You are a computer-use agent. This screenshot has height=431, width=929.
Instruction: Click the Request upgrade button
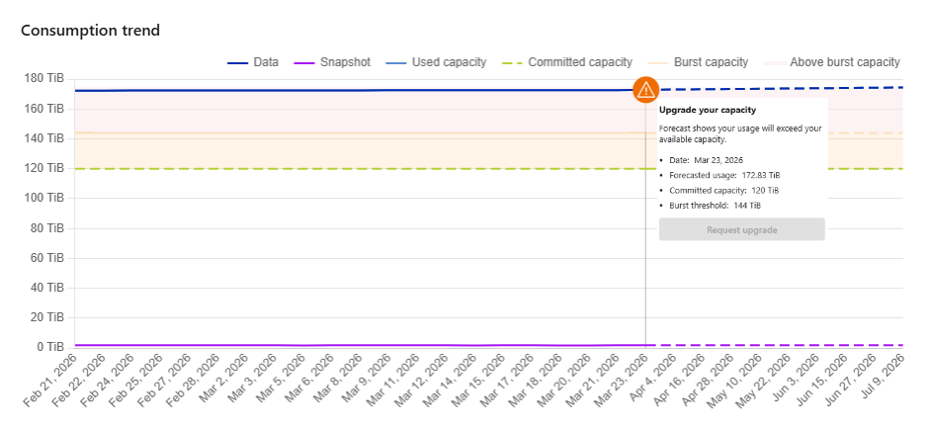(x=741, y=229)
